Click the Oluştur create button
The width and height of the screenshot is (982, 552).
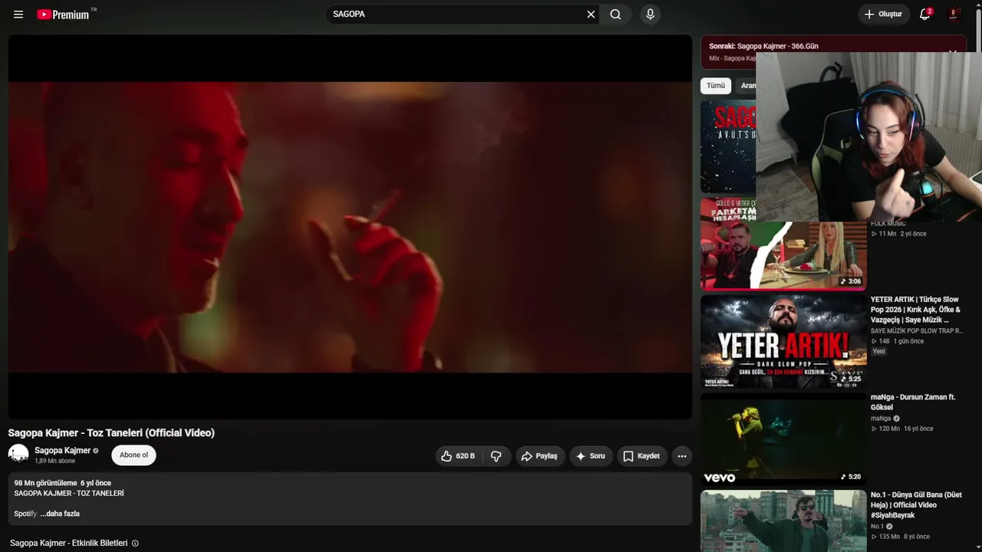[884, 15]
